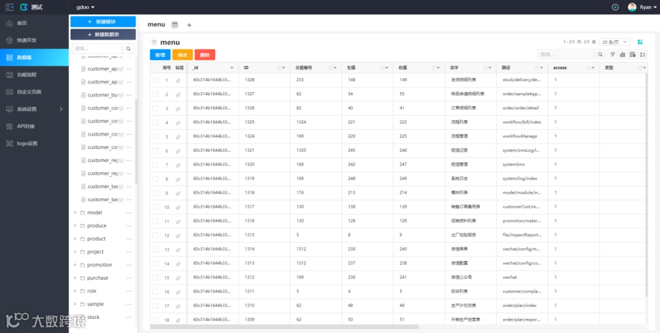
Task: Check the checkbox for row 15
Action: pos(155,277)
